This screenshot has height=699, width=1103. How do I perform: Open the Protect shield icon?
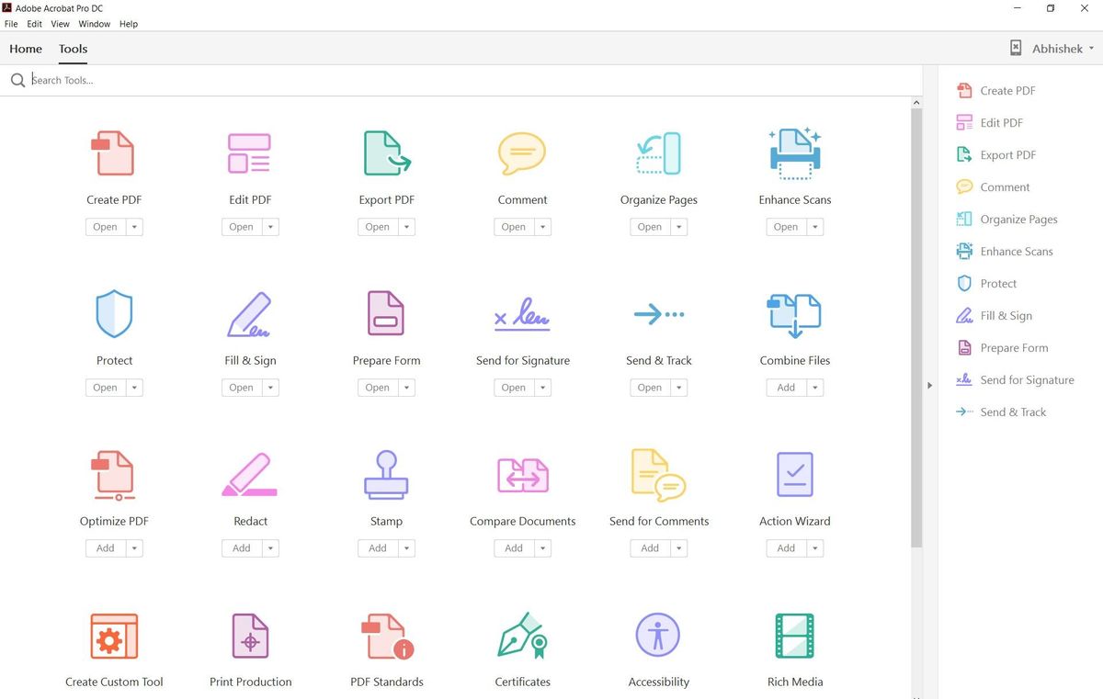click(114, 313)
